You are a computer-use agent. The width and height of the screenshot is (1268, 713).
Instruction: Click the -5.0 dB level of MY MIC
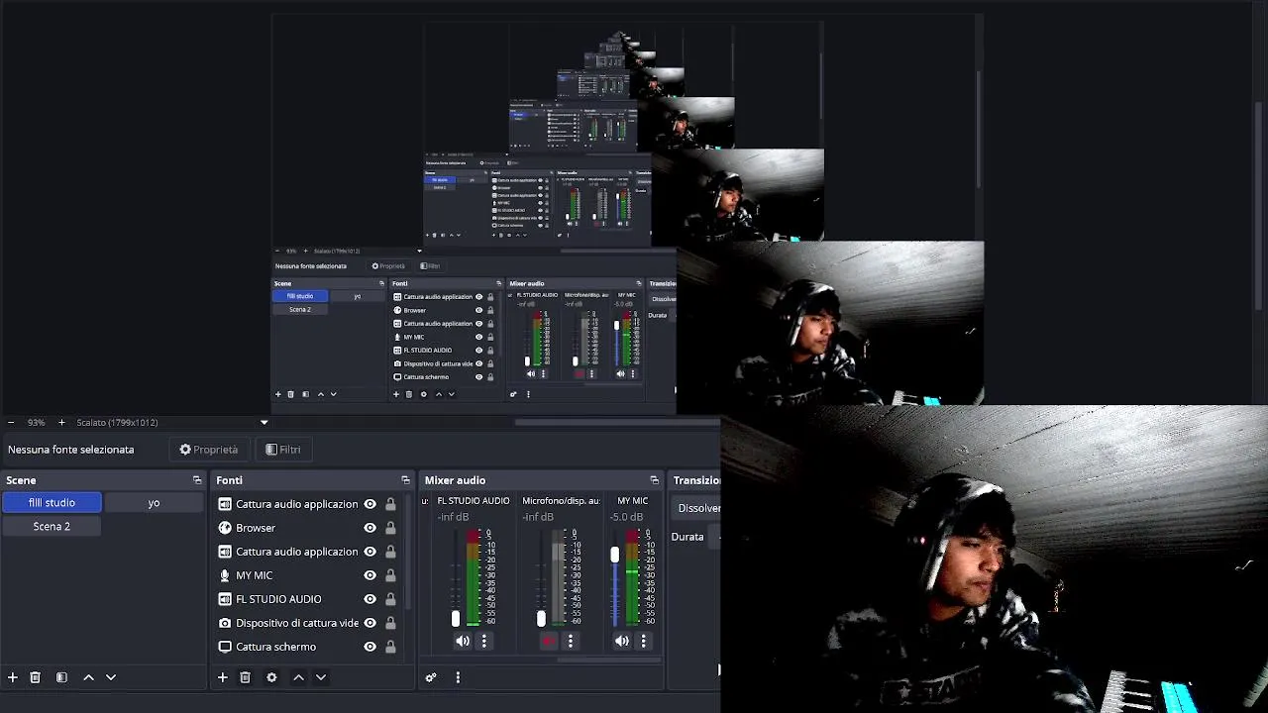[x=626, y=517]
